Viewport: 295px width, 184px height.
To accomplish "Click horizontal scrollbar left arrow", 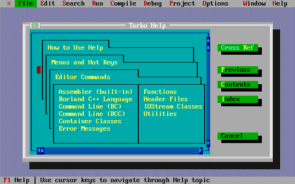I will 39,151.
